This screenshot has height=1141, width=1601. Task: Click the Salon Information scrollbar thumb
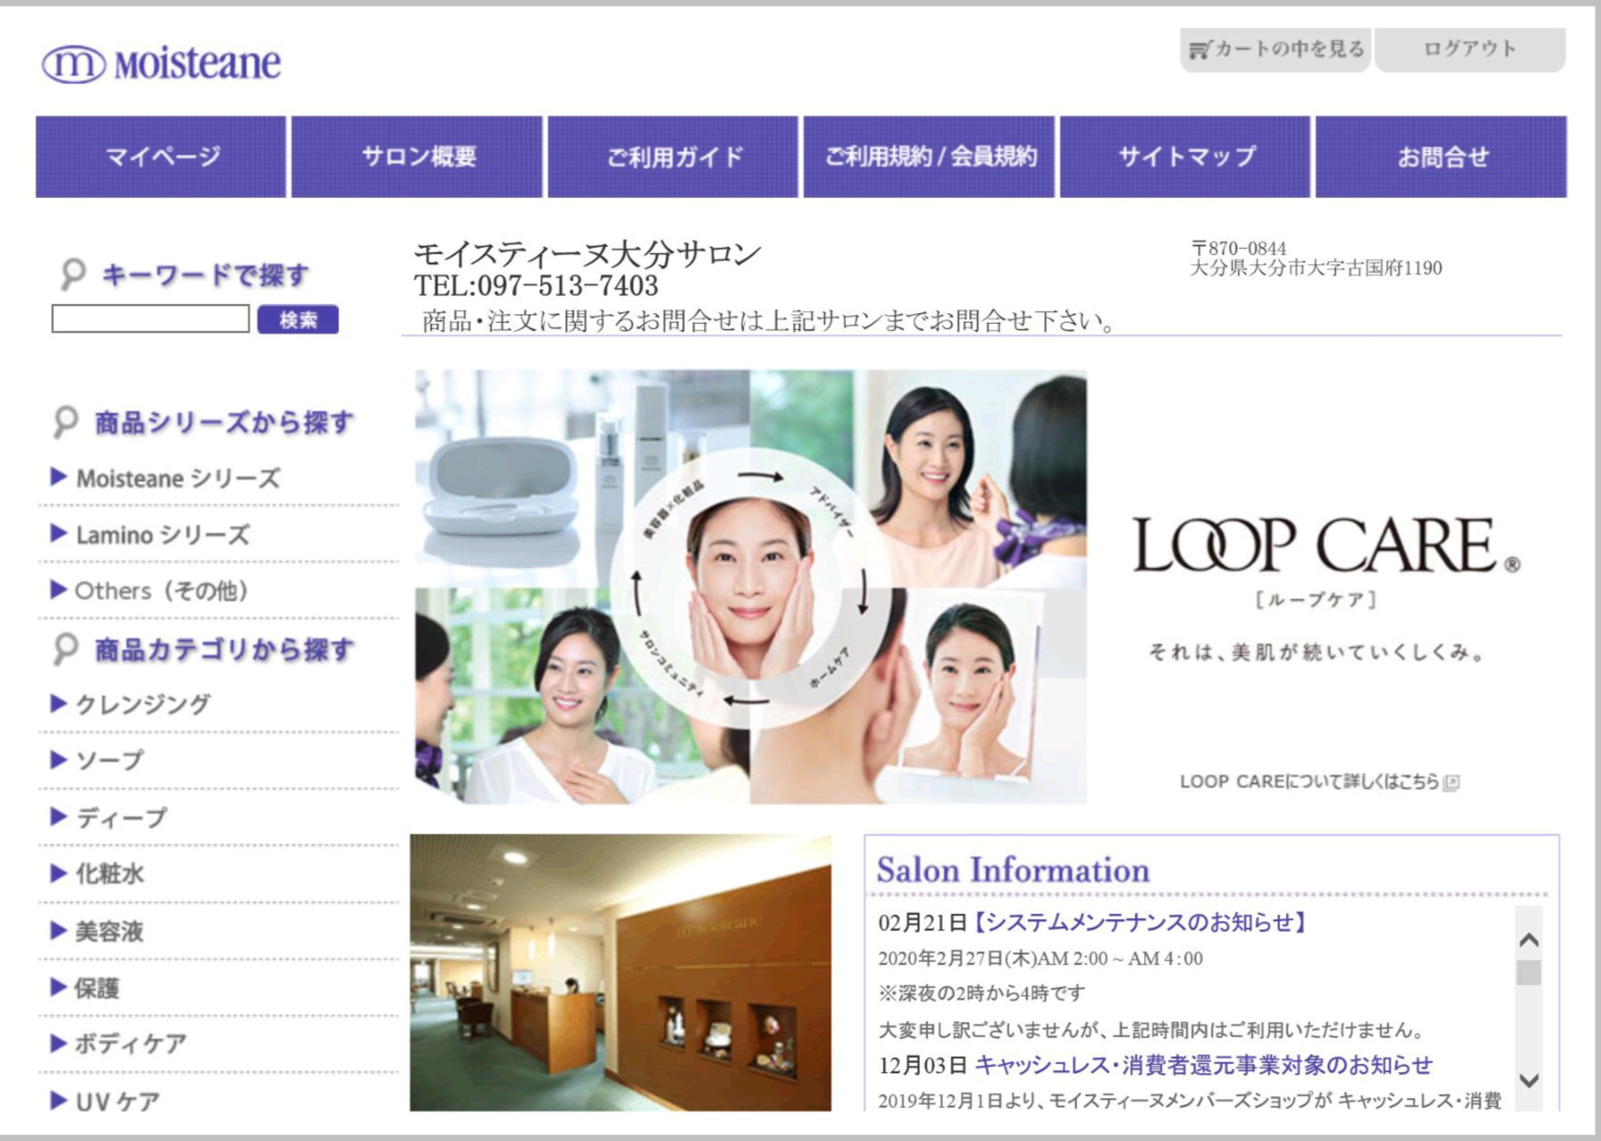(x=1529, y=973)
